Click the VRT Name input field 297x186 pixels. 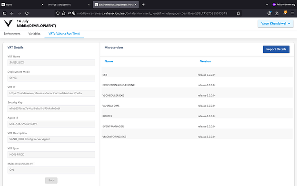coord(51,63)
